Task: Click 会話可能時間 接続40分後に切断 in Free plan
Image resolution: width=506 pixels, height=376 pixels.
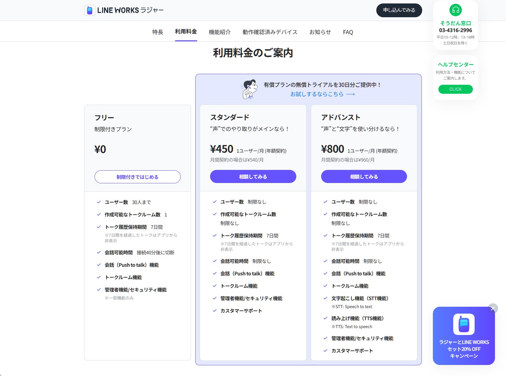Action: [x=140, y=253]
